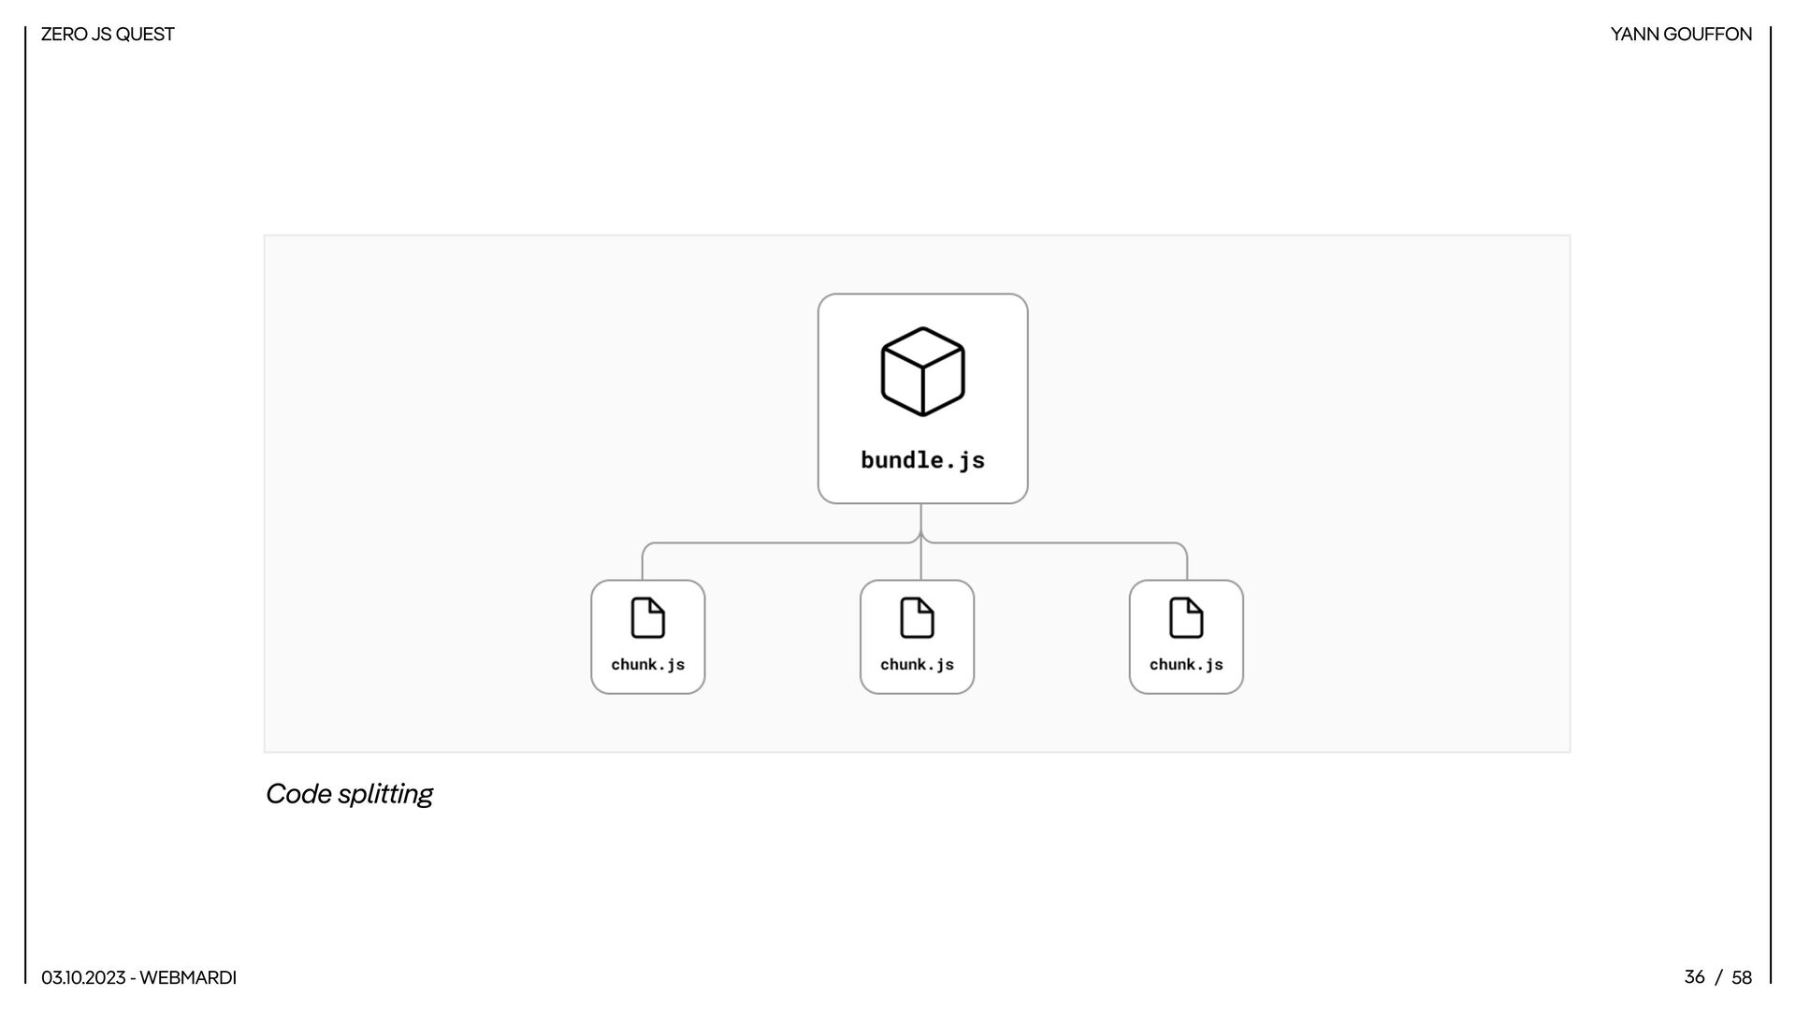Screen dimensions: 1796x1010
Task: Click the center chunk.js text label
Action: coord(917,665)
